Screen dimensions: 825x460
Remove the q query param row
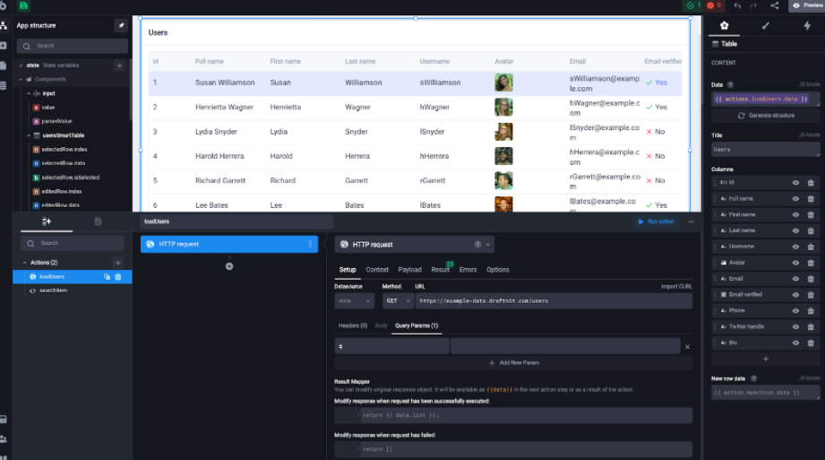(687, 346)
